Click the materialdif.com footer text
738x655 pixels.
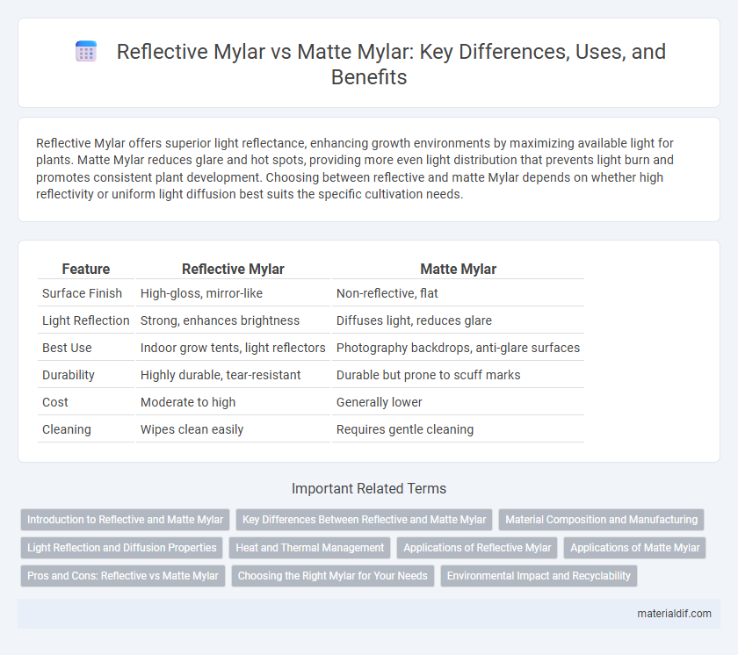(x=674, y=614)
